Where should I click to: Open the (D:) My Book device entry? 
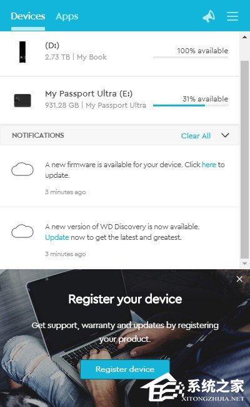point(120,54)
